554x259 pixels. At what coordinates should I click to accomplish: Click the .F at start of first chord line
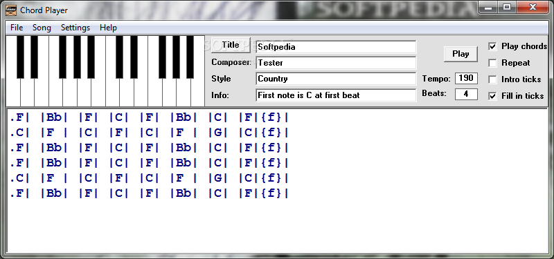coord(17,117)
